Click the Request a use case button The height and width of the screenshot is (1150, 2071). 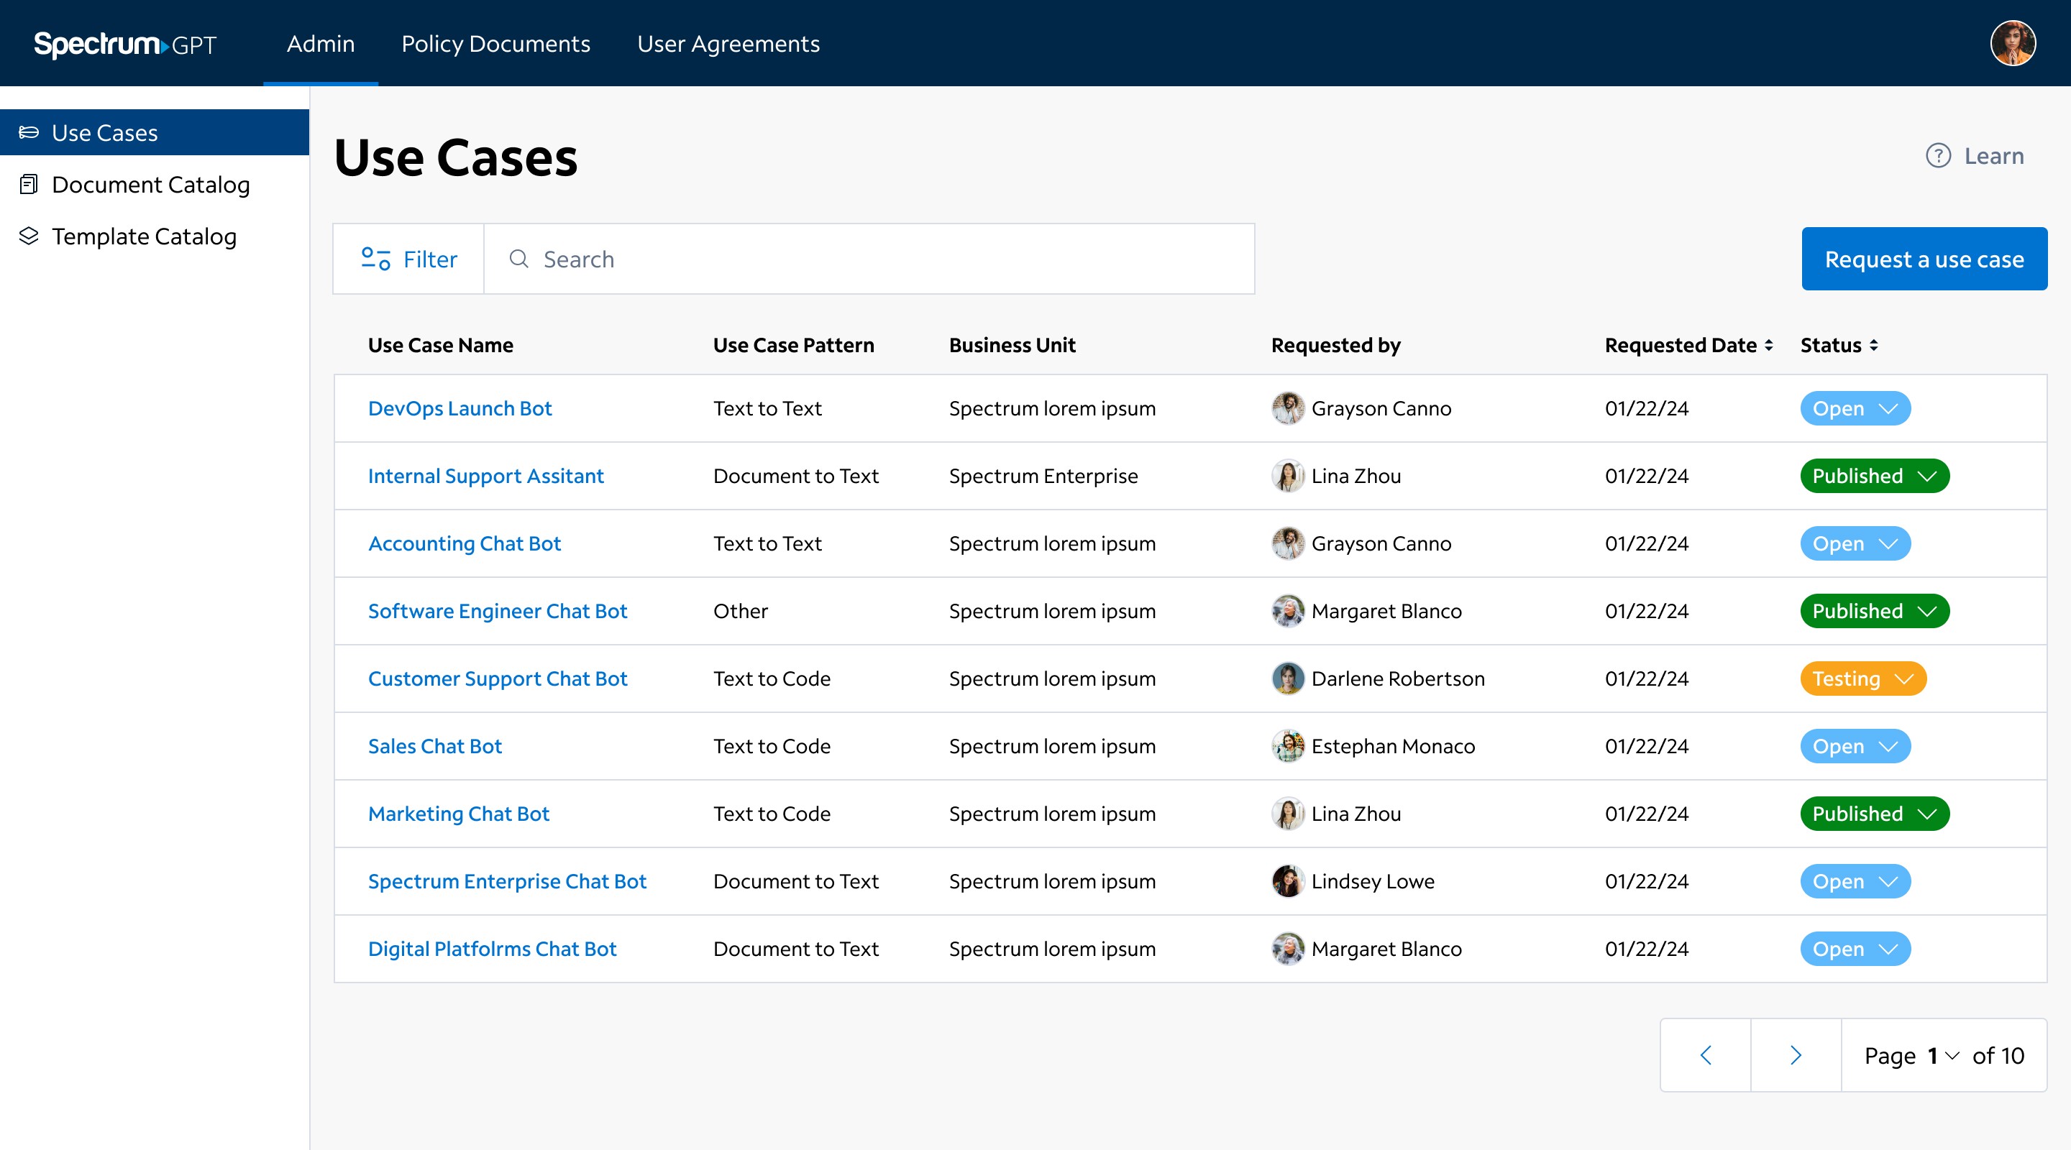[1924, 259]
